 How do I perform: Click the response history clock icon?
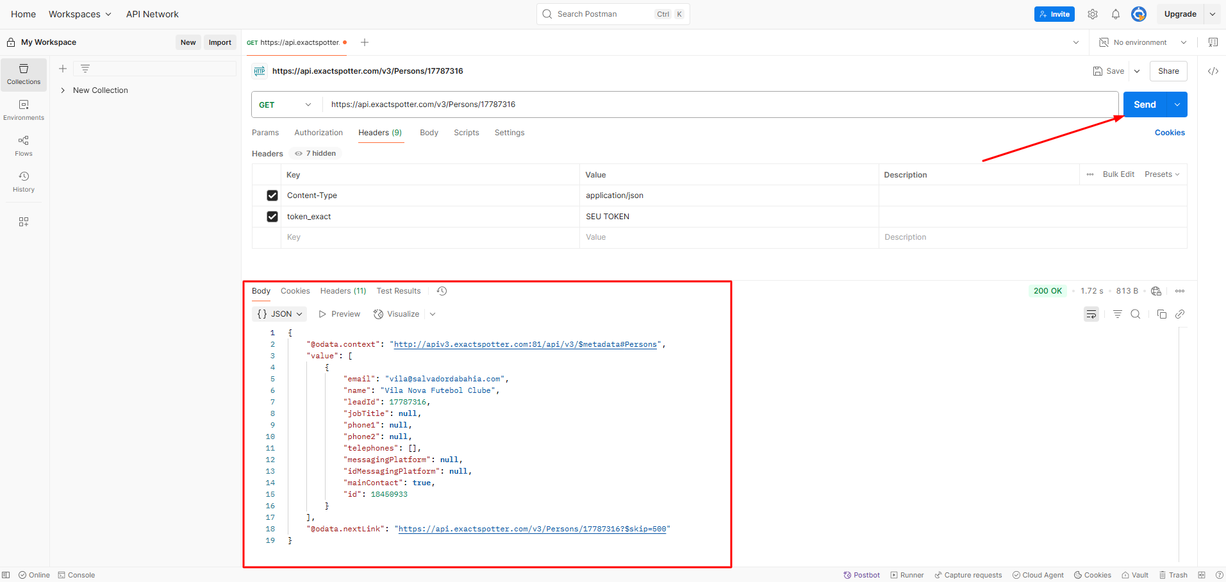click(442, 291)
